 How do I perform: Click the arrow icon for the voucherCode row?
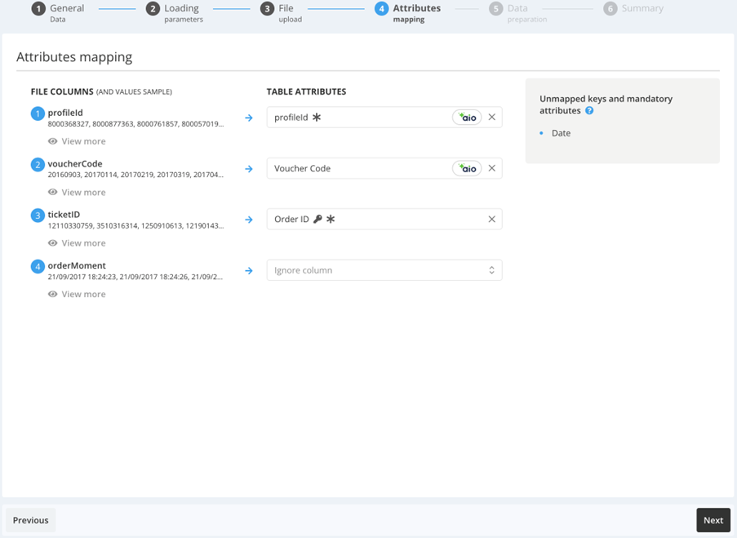[249, 169]
